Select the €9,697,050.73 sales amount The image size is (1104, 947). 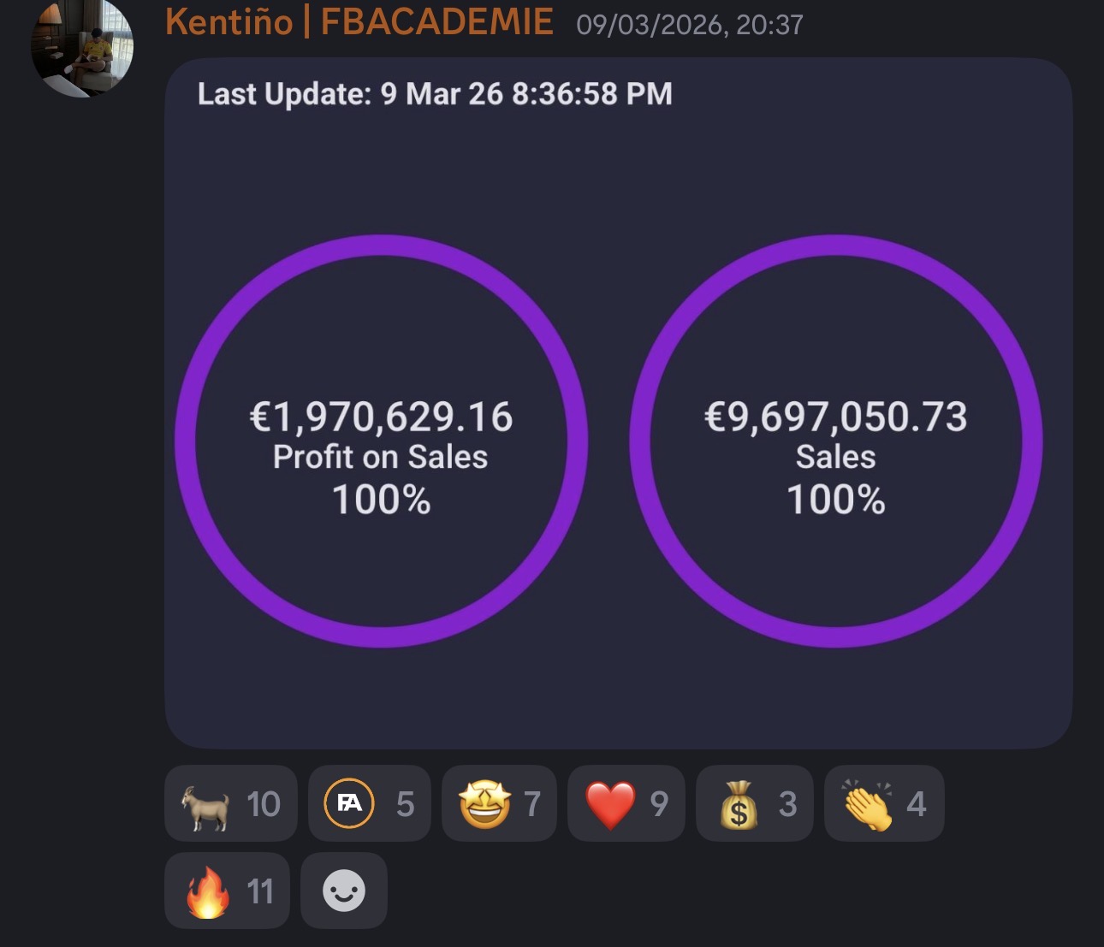[x=835, y=417]
